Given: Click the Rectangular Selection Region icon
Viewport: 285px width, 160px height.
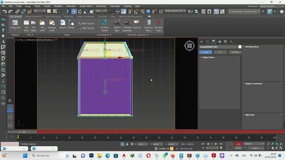Looking at the screenshot, I should click(61, 12).
